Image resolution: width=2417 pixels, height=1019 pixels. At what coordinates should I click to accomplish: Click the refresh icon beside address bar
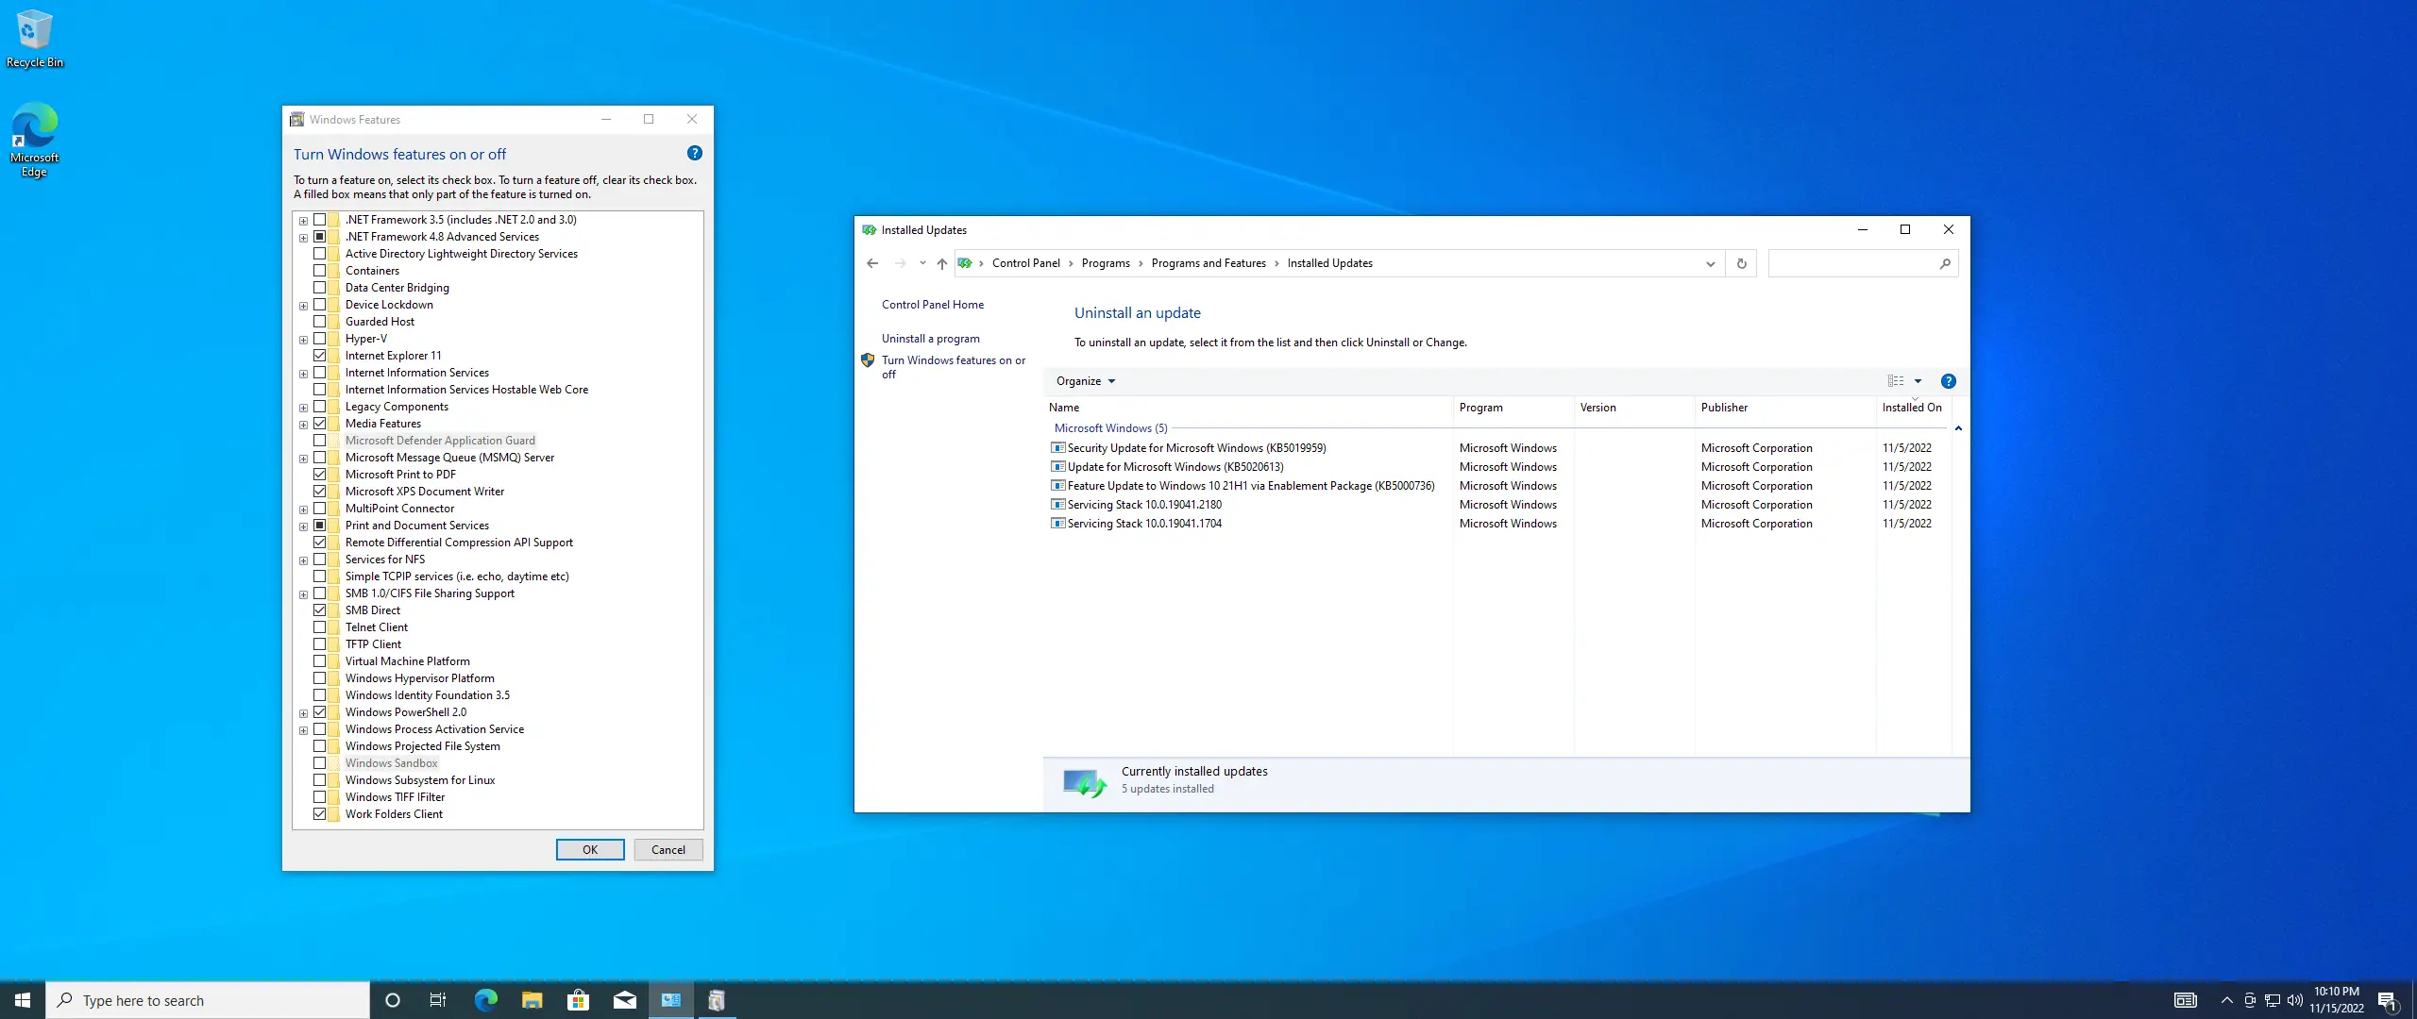click(1741, 264)
